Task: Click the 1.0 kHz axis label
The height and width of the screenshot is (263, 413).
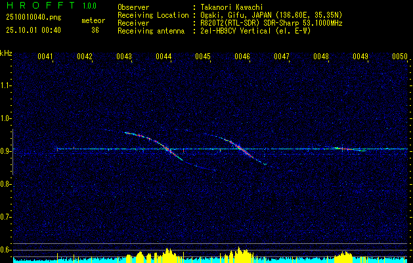Action: 5,118
